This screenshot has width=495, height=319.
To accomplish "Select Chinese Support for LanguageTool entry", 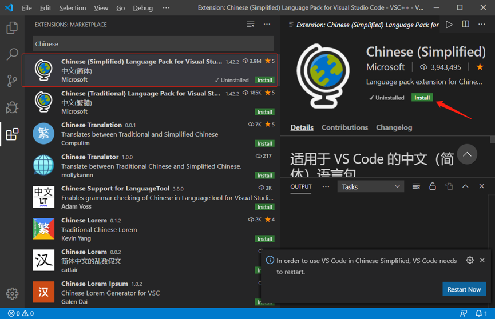I will [x=151, y=197].
